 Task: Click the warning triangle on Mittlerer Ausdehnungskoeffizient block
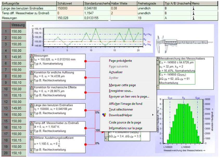[32, 137]
